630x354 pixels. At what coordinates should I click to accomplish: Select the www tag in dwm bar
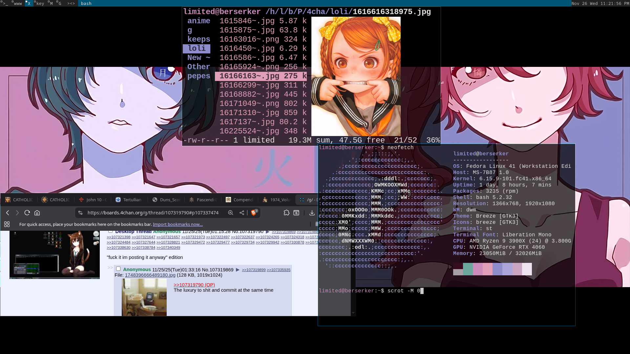click(17, 3)
